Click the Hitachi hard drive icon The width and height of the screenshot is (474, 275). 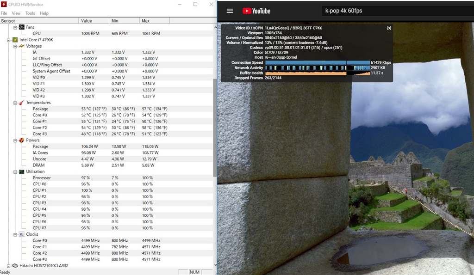click(x=15, y=266)
